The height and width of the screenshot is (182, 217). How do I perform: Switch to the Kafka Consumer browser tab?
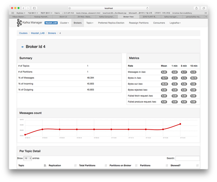[107, 17]
